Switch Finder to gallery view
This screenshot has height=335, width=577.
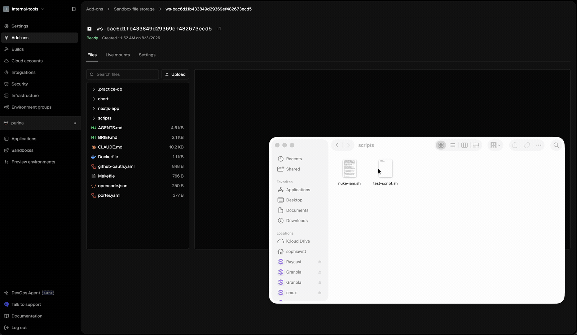coord(476,145)
